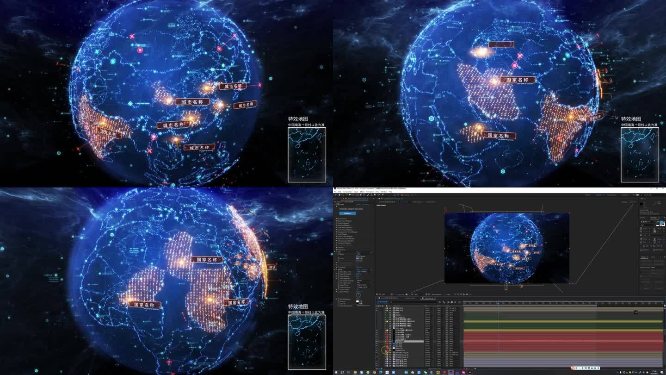Image resolution: width=666 pixels, height=375 pixels.
Task: Open the Graph Editor in timeline
Action: pos(460,302)
